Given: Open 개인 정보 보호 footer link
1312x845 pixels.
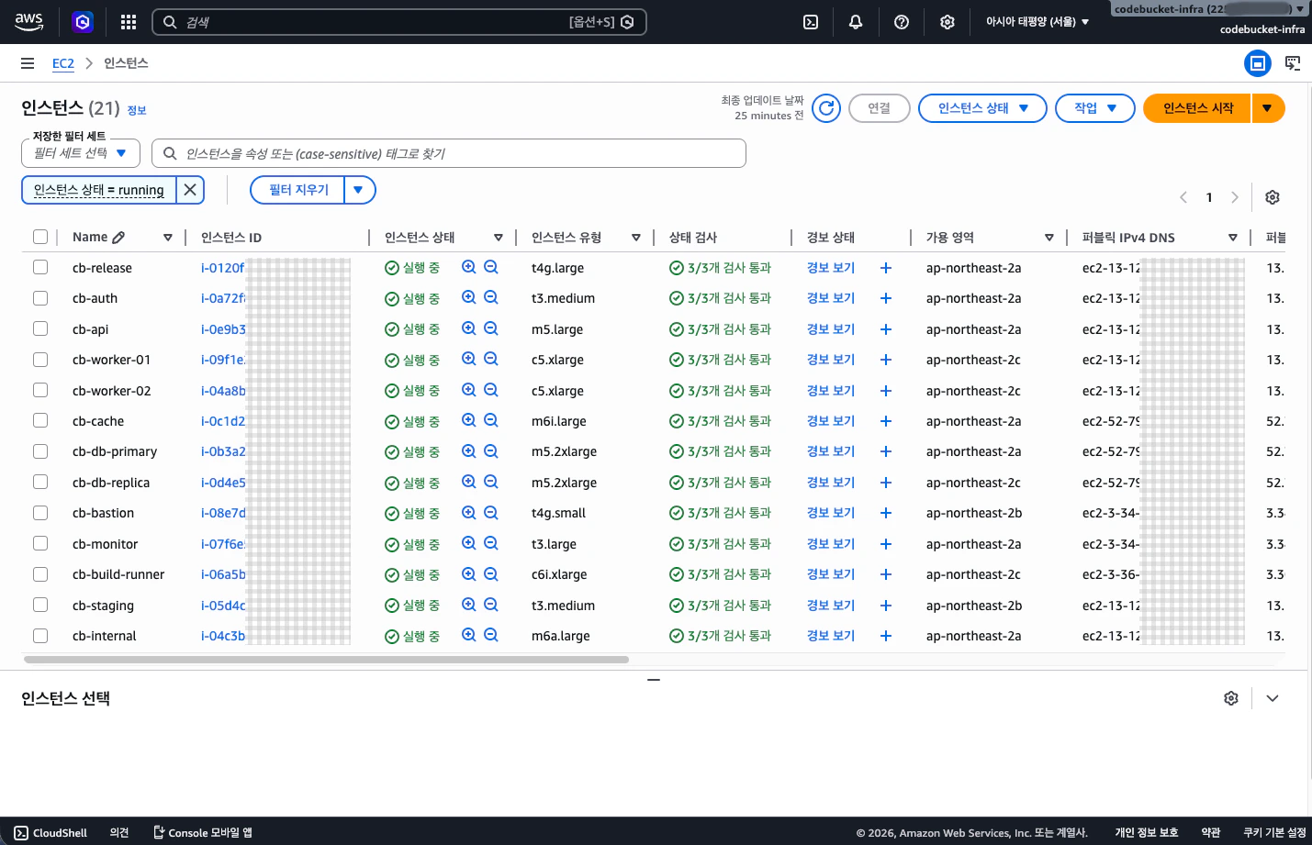Looking at the screenshot, I should [x=1147, y=833].
